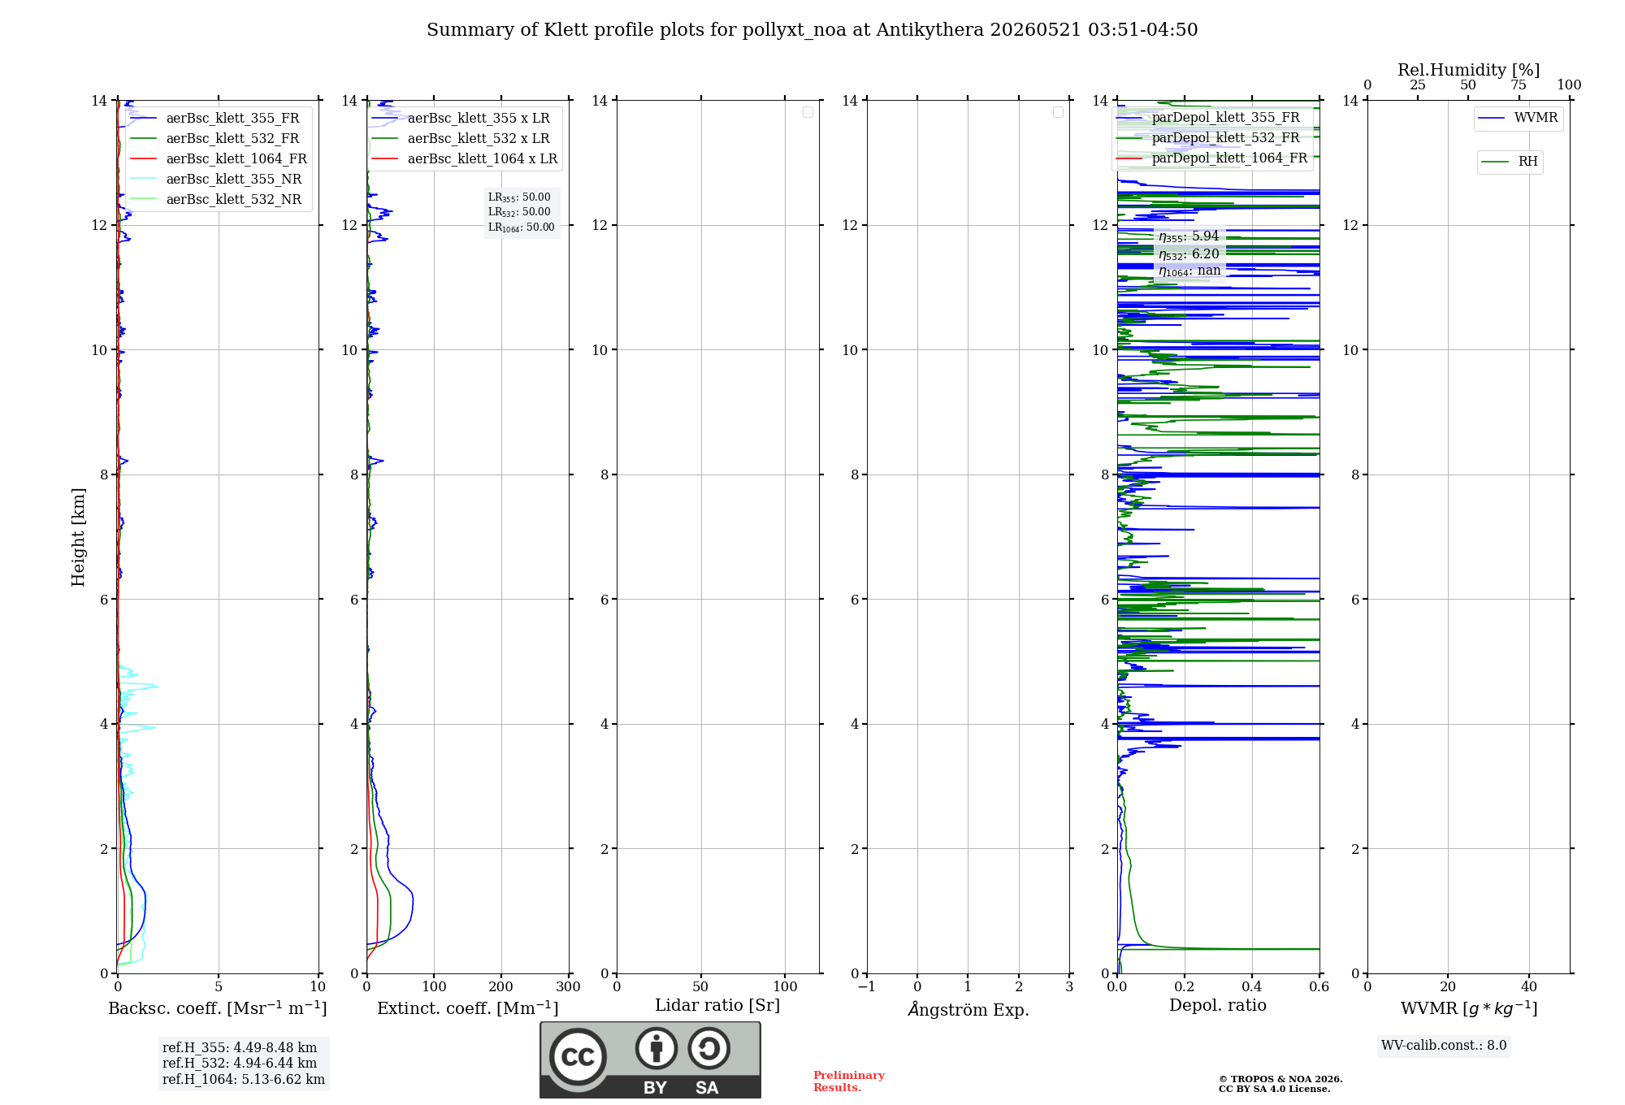This screenshot has width=1625, height=1105.
Task: Click the 200 tick on Extinct. coeff. axis
Action: pos(501,987)
